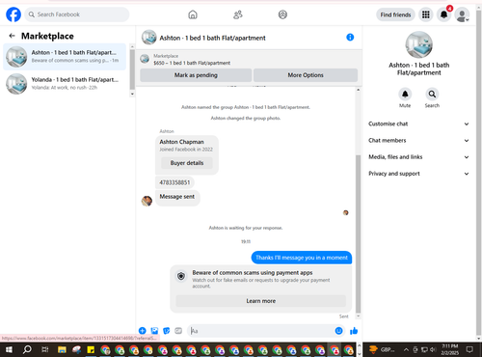Choose a sticker from the composer

pyautogui.click(x=166, y=331)
